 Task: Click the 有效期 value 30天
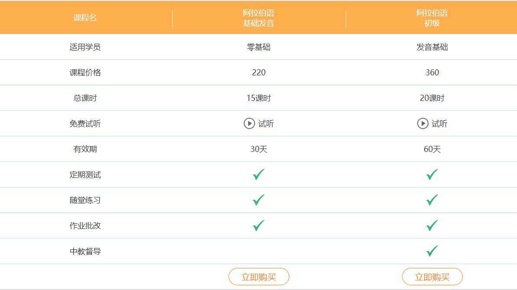click(x=258, y=149)
